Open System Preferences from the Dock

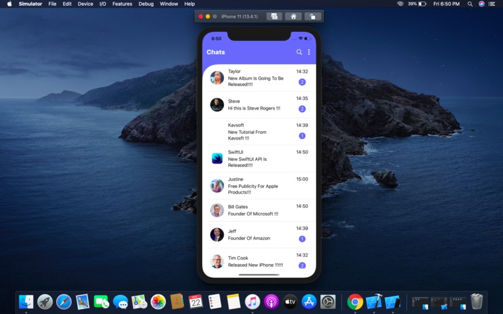pos(328,302)
